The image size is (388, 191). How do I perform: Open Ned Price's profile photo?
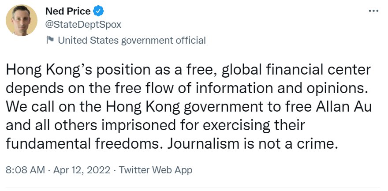tap(21, 21)
